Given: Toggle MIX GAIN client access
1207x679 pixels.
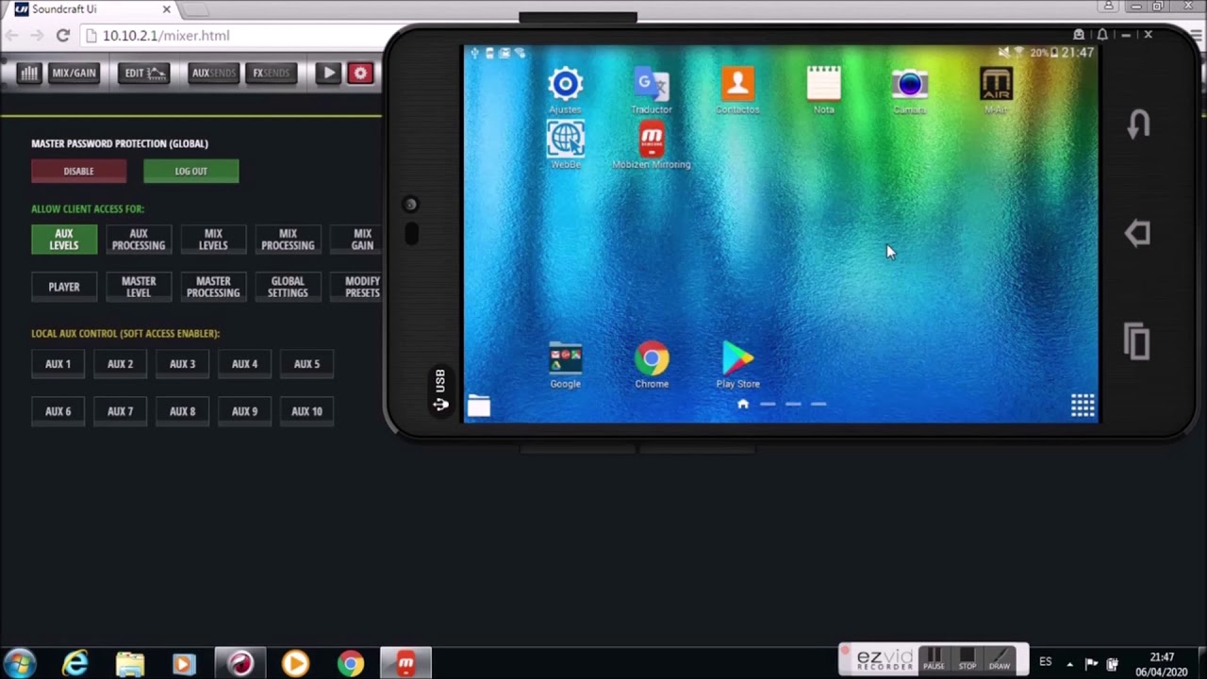Looking at the screenshot, I should pyautogui.click(x=357, y=240).
